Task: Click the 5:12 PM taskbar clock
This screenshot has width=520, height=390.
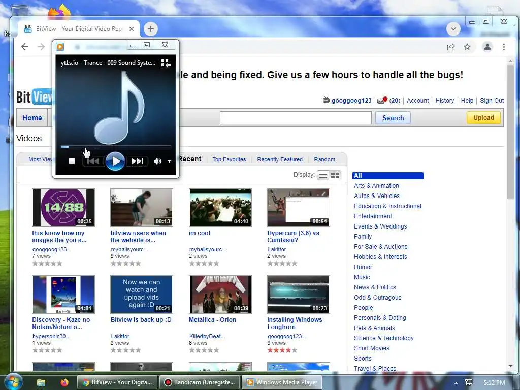Action: [x=494, y=383]
